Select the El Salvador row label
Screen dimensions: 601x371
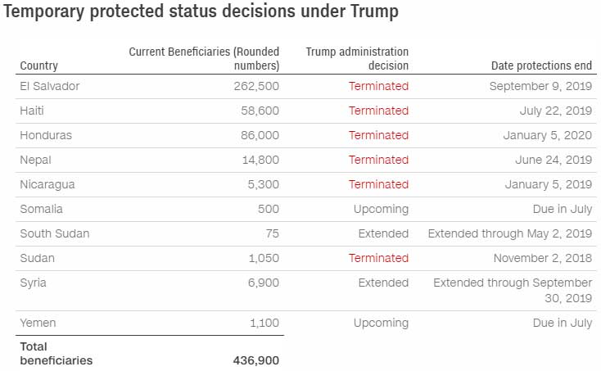pyautogui.click(x=49, y=86)
